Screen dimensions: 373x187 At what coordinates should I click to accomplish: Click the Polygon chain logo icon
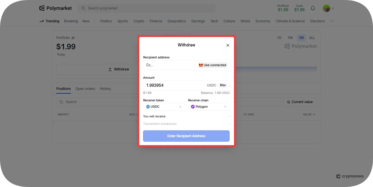pos(193,107)
